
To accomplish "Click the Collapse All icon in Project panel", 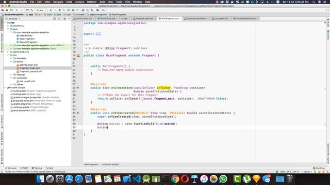I will pos(59,18).
